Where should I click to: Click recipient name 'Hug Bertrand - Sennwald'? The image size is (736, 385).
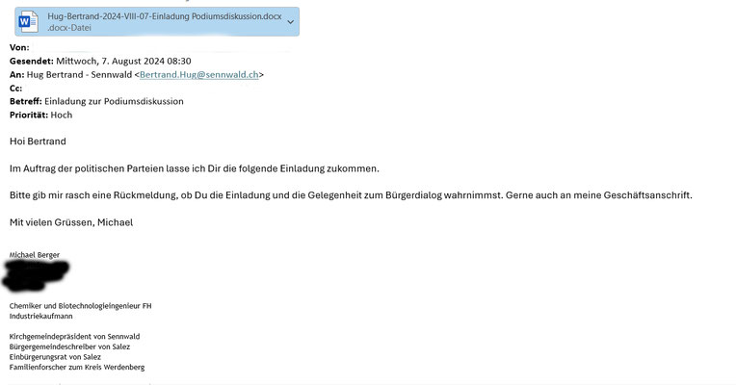79,74
